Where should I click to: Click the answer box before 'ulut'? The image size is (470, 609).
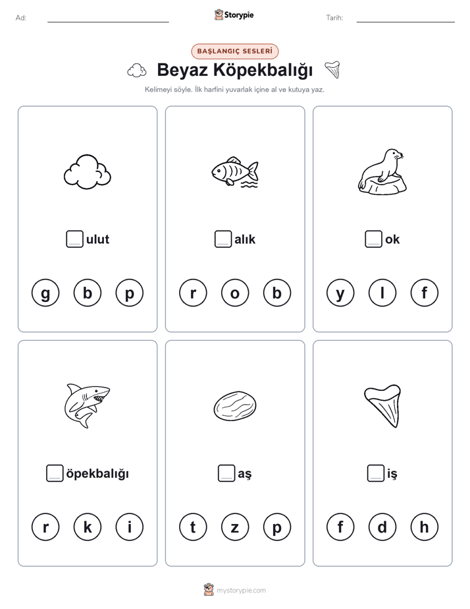(x=74, y=239)
